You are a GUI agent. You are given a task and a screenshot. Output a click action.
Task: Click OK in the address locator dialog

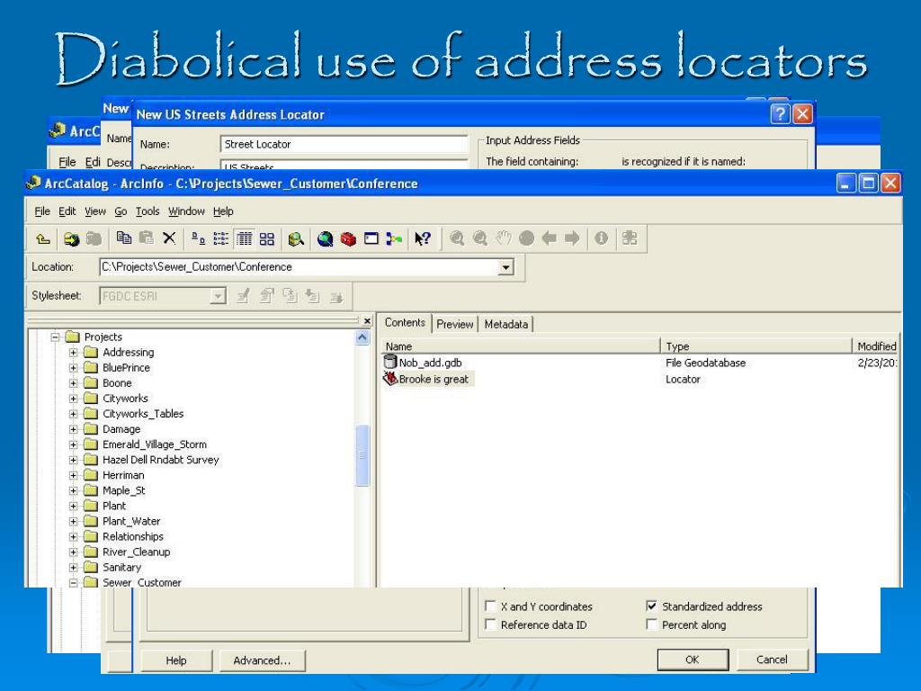click(693, 660)
